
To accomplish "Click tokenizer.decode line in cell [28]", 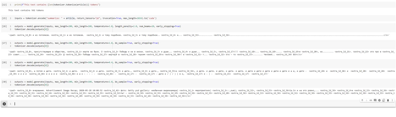I will (x=31, y=65).
